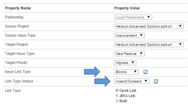Click the Property Value column header
Screen dimensions: 188x107
(127, 8)
